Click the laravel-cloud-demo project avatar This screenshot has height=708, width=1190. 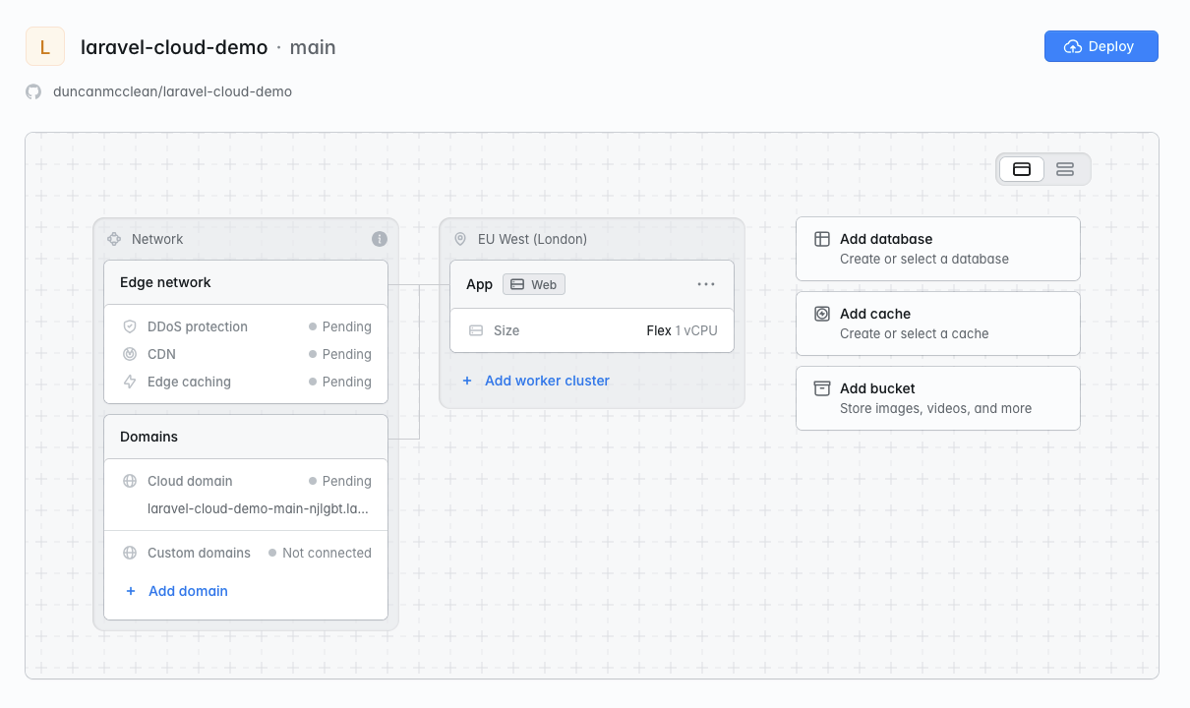tap(44, 46)
